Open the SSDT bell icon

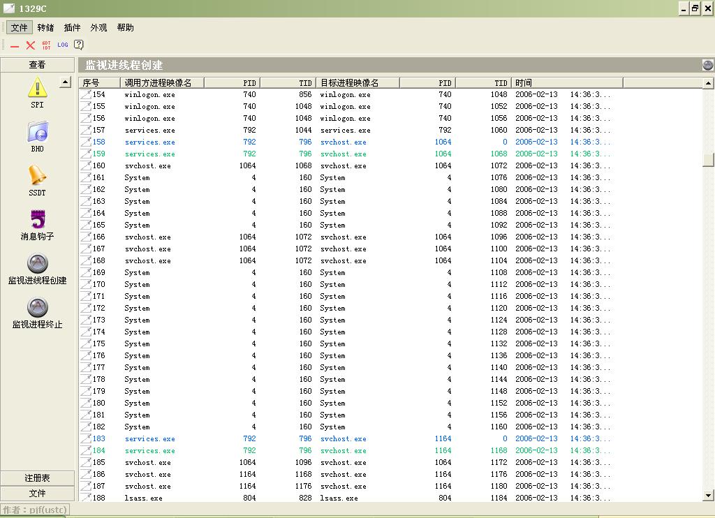(37, 176)
